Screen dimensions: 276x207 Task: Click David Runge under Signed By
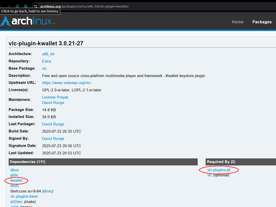click(53, 139)
